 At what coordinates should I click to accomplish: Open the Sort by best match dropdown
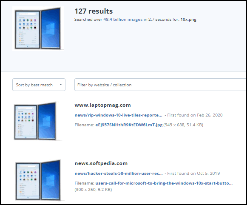39,85
